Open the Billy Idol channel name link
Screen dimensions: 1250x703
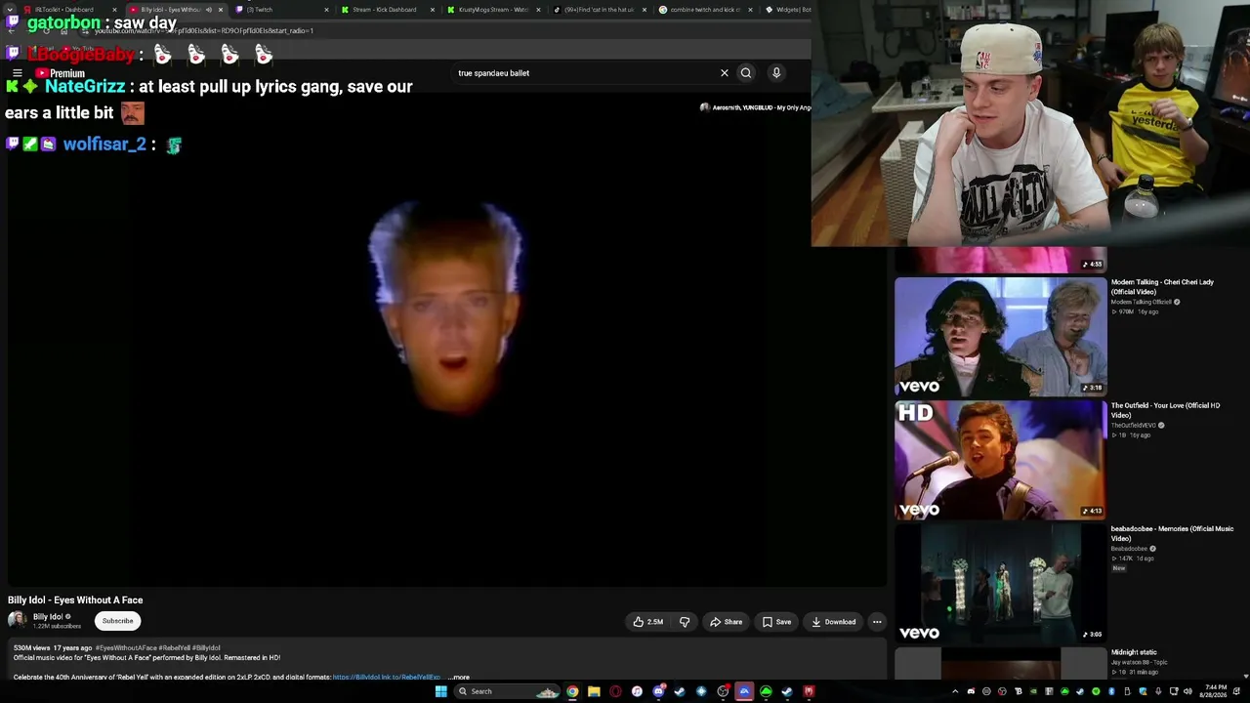[x=48, y=617]
